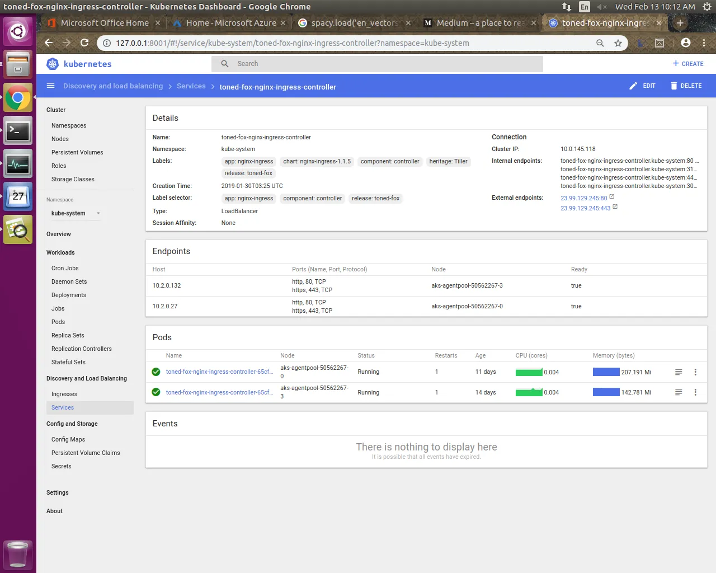
Task: Click the open-external icon beside 23.99.129.245:443
Action: point(615,207)
